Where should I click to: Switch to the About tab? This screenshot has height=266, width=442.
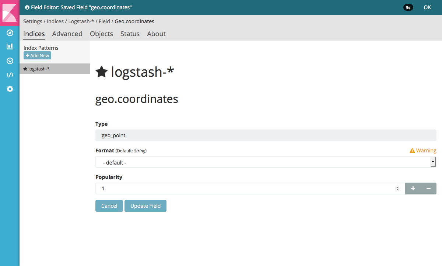click(156, 34)
